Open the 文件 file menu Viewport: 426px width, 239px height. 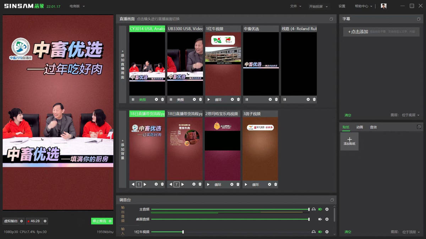(295, 6)
